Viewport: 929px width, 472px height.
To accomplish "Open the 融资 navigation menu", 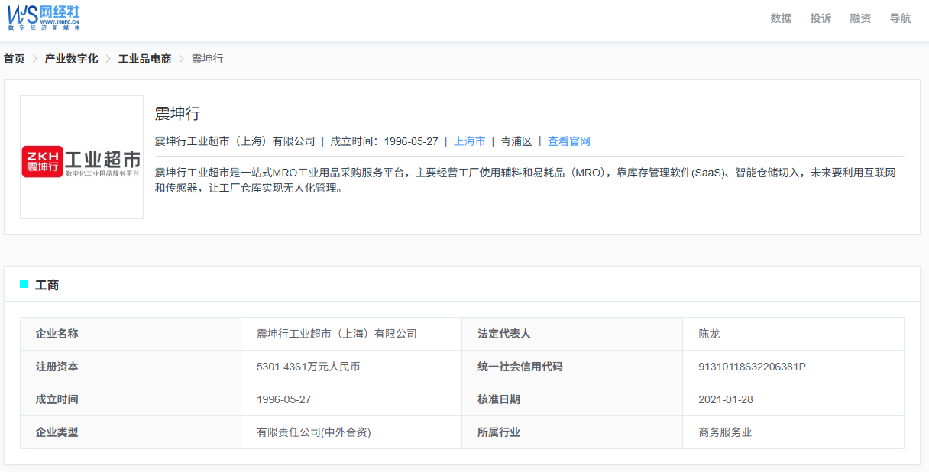I will pyautogui.click(x=860, y=18).
